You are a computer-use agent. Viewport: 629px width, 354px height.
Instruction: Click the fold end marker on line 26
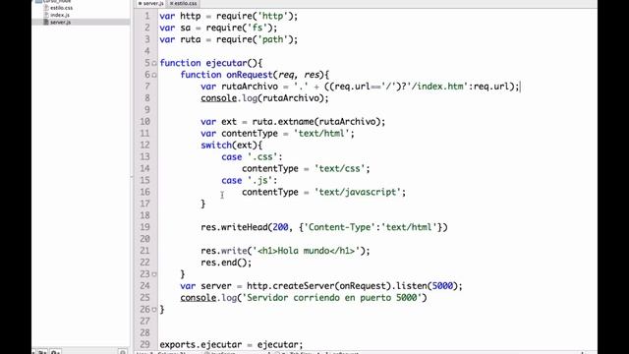click(x=154, y=310)
